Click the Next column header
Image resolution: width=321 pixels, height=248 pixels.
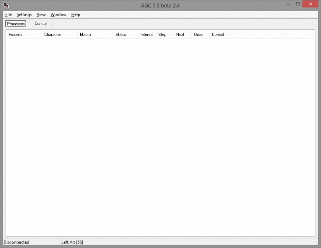point(182,35)
